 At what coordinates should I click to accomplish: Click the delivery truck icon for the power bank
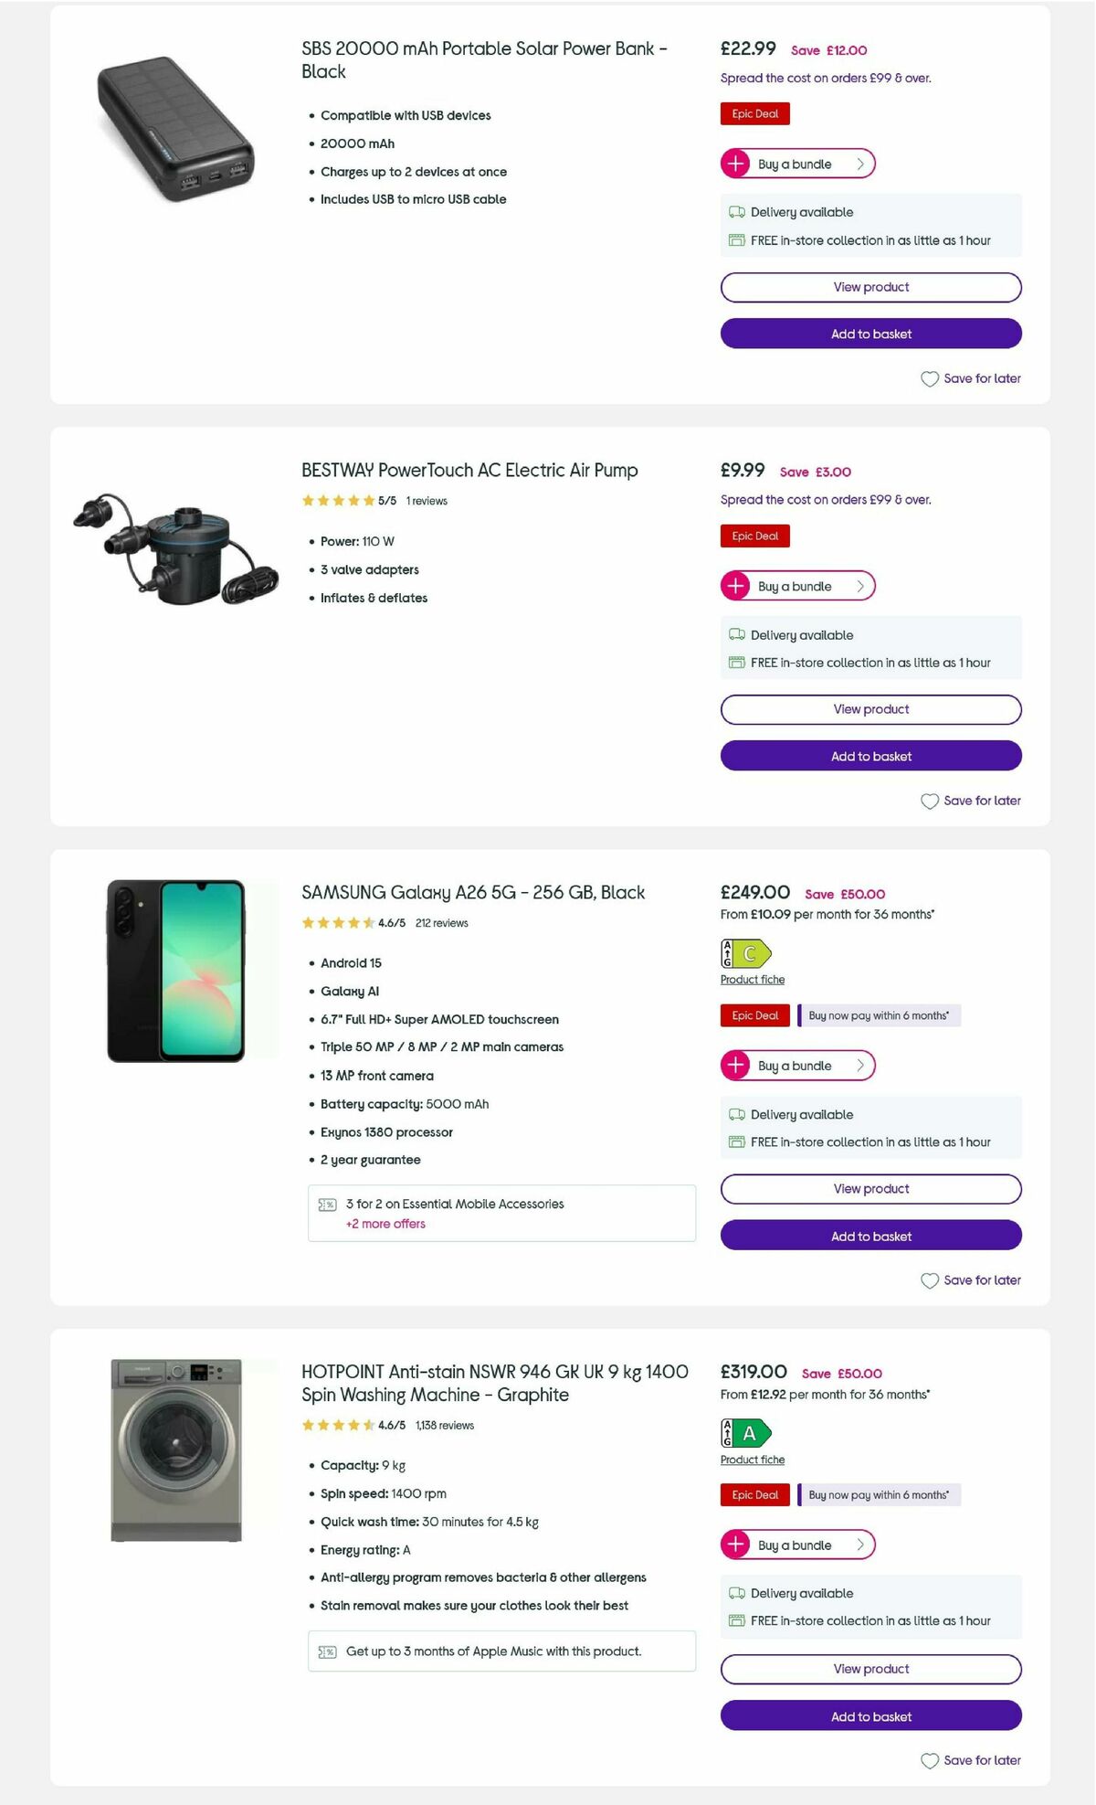[x=736, y=212]
